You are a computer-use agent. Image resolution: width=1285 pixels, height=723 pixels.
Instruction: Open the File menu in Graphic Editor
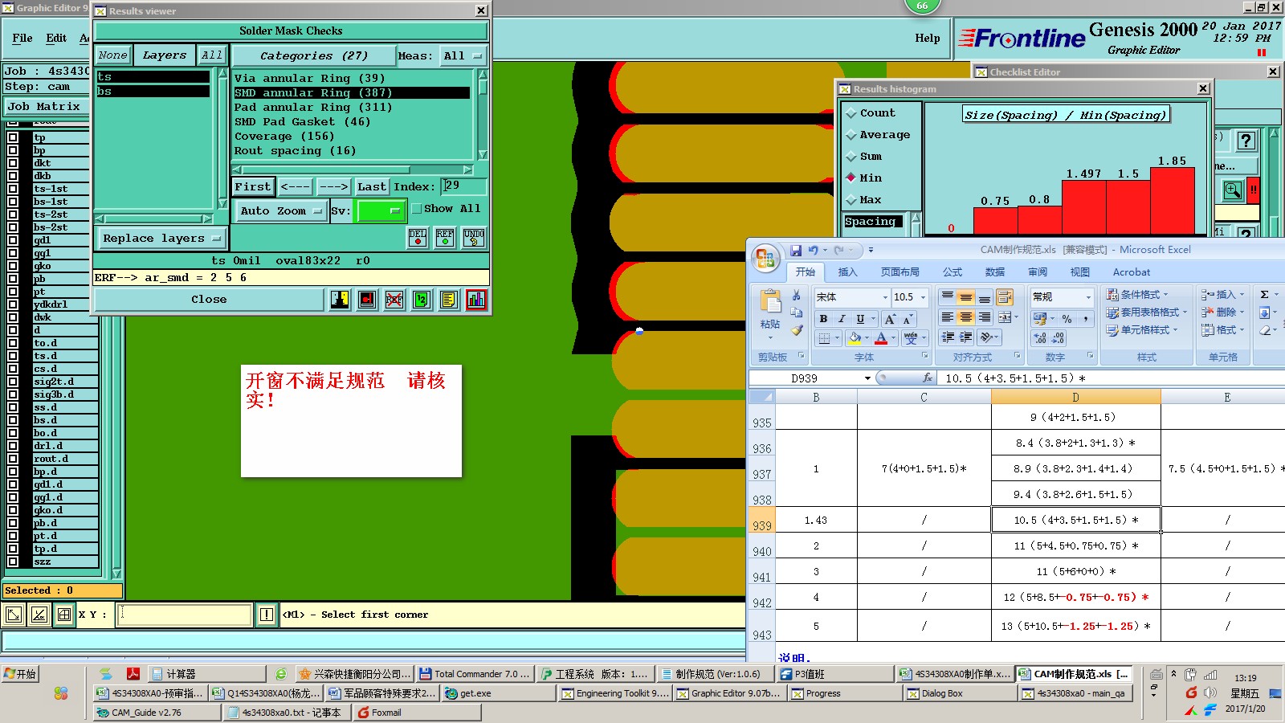[22, 38]
